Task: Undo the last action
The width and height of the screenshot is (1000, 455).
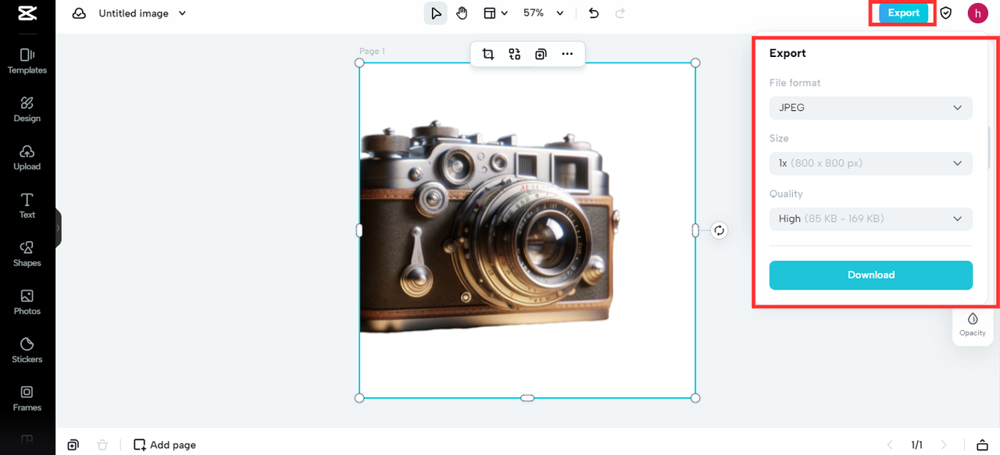Action: tap(594, 13)
